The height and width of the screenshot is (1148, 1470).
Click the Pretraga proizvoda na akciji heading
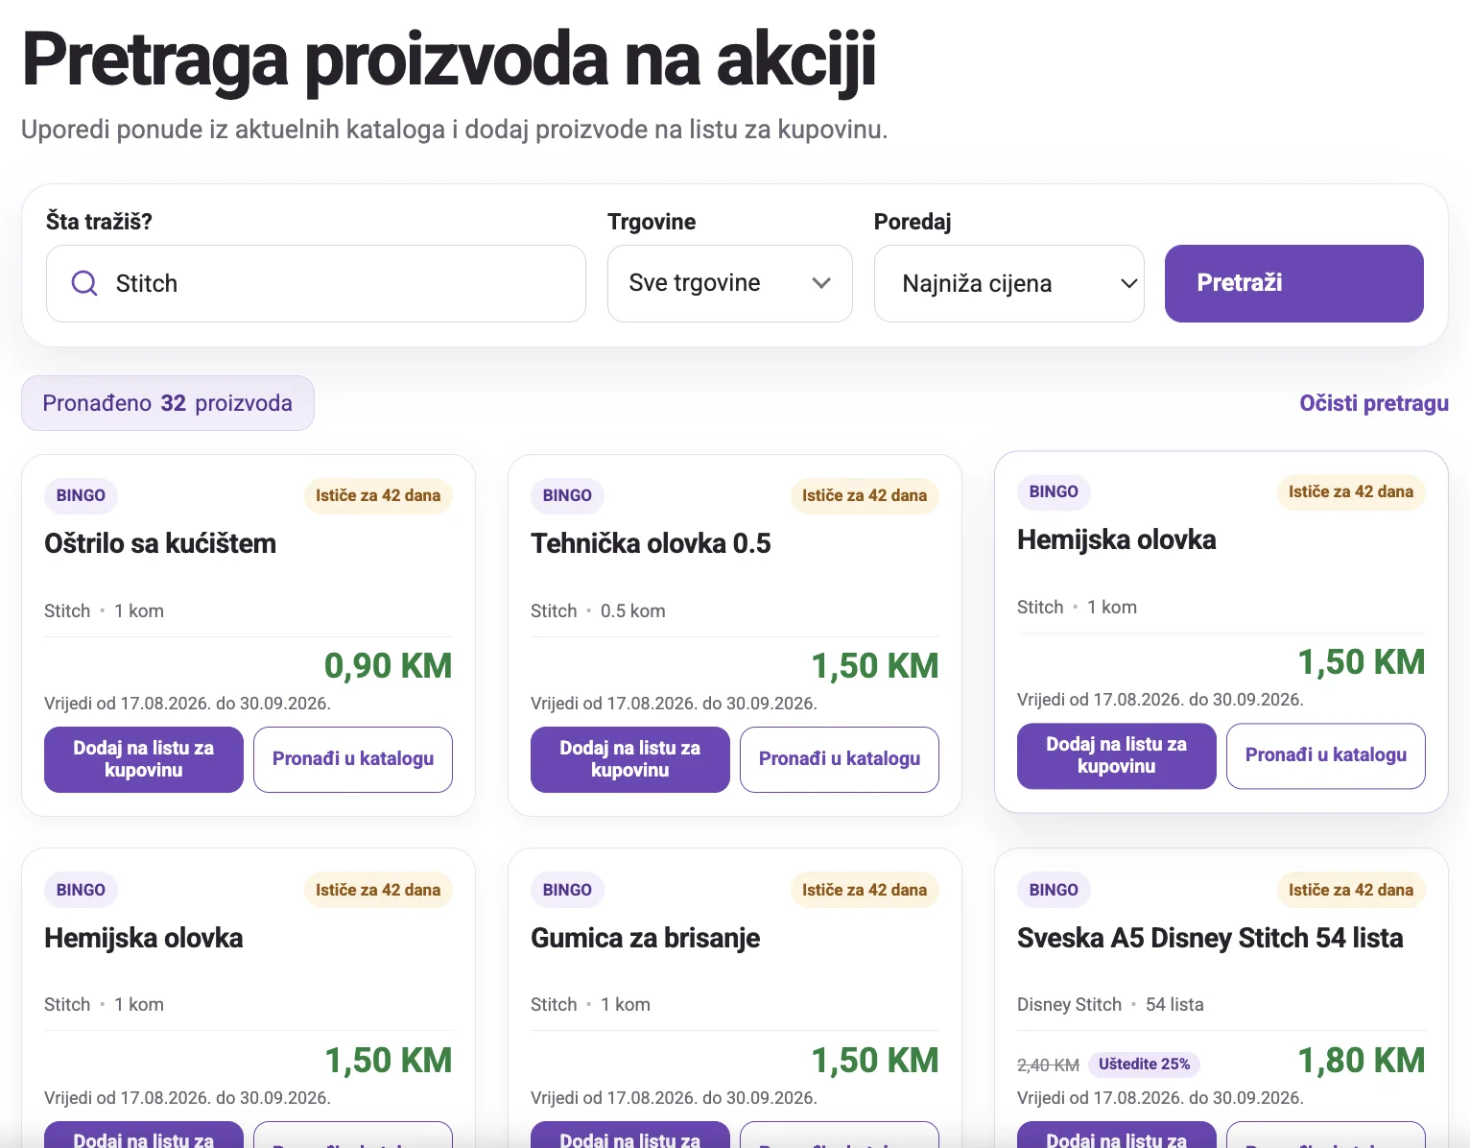[x=449, y=60]
